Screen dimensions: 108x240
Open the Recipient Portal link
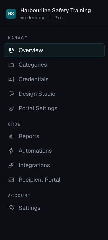point(54,180)
